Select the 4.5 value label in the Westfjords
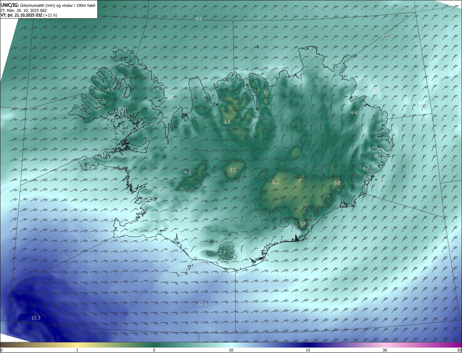Image resolution: width=462 pixels, height=353 pixels. coord(110,90)
